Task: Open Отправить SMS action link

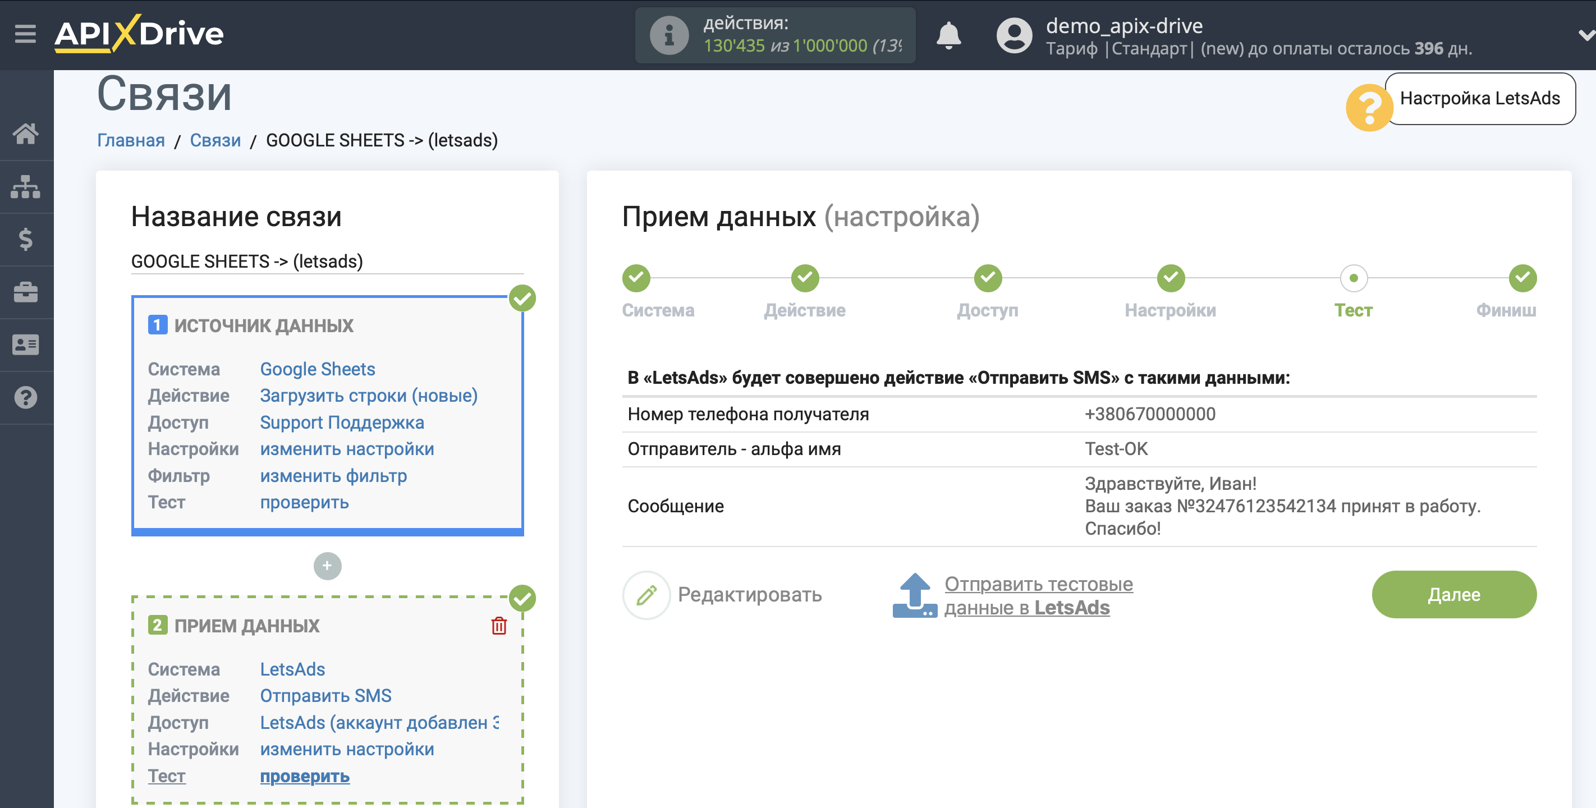Action: coord(326,696)
